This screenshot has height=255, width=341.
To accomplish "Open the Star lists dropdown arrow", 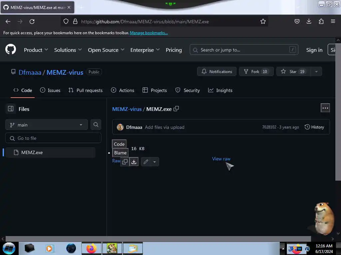I will 316,72.
